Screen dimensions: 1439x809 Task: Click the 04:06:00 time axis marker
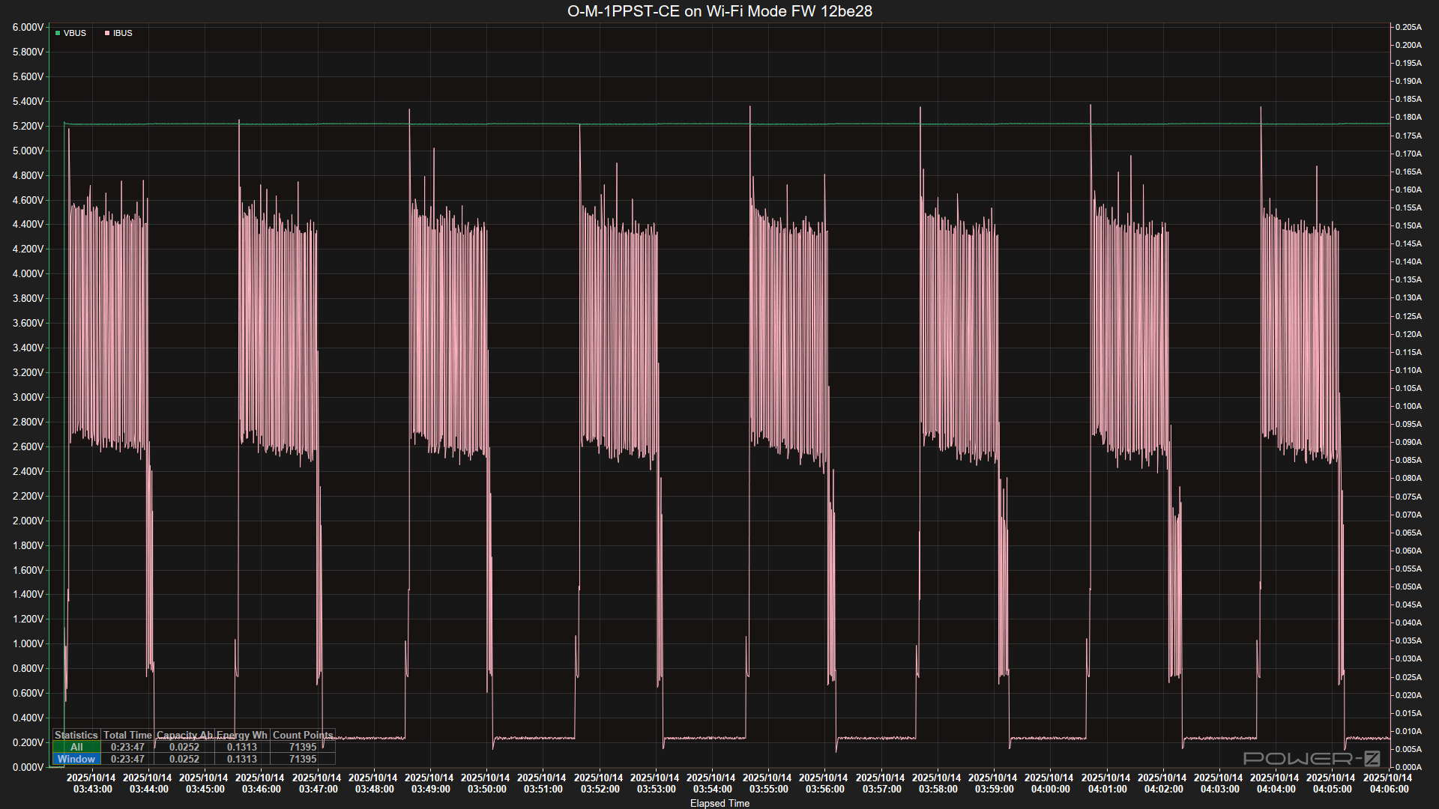pos(1388,784)
